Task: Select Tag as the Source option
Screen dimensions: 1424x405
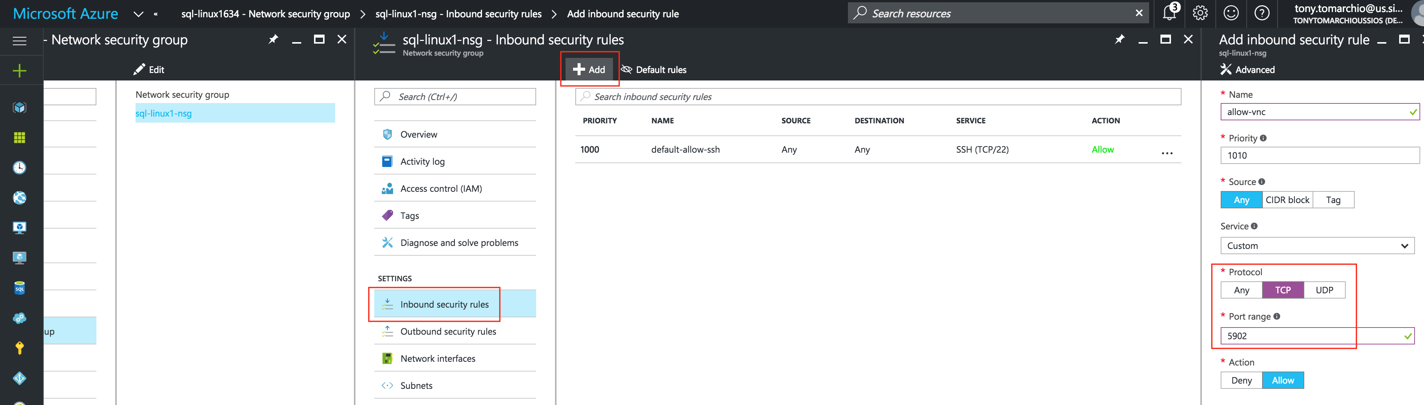Action: [1333, 200]
